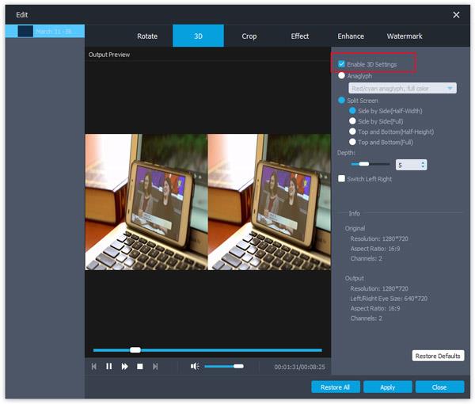The height and width of the screenshot is (404, 475).
Task: Pause the video preview
Action: (x=108, y=367)
